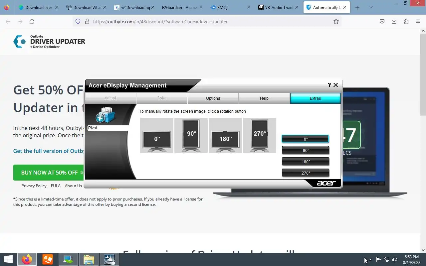
Task: Switch to the E2Guardian Access tab
Action: click(x=183, y=7)
